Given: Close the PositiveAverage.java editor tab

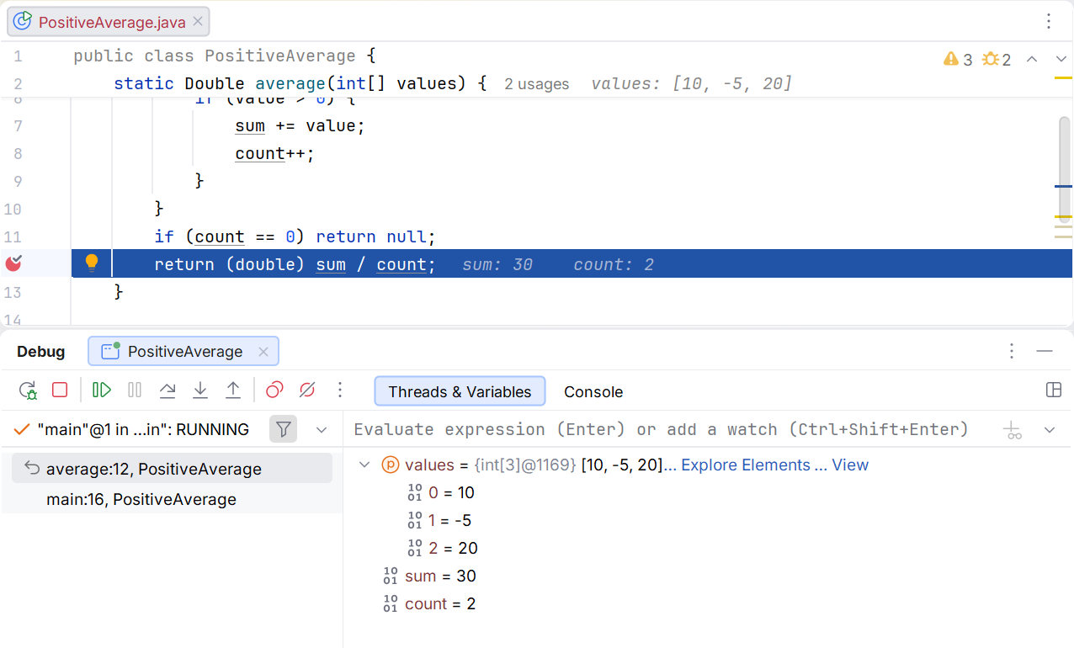Looking at the screenshot, I should point(198,22).
